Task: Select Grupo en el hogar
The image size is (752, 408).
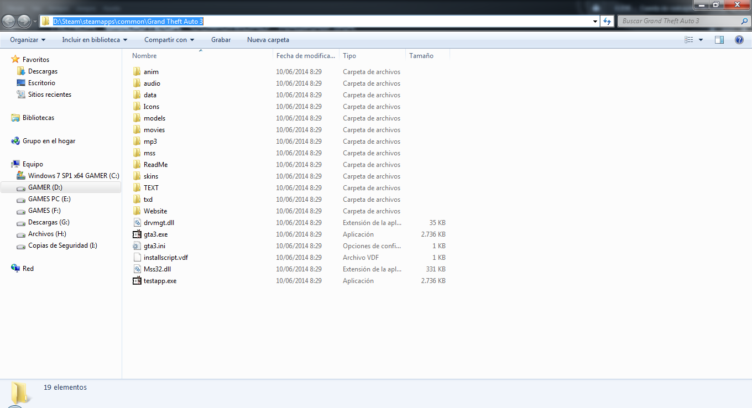Action: 49,141
